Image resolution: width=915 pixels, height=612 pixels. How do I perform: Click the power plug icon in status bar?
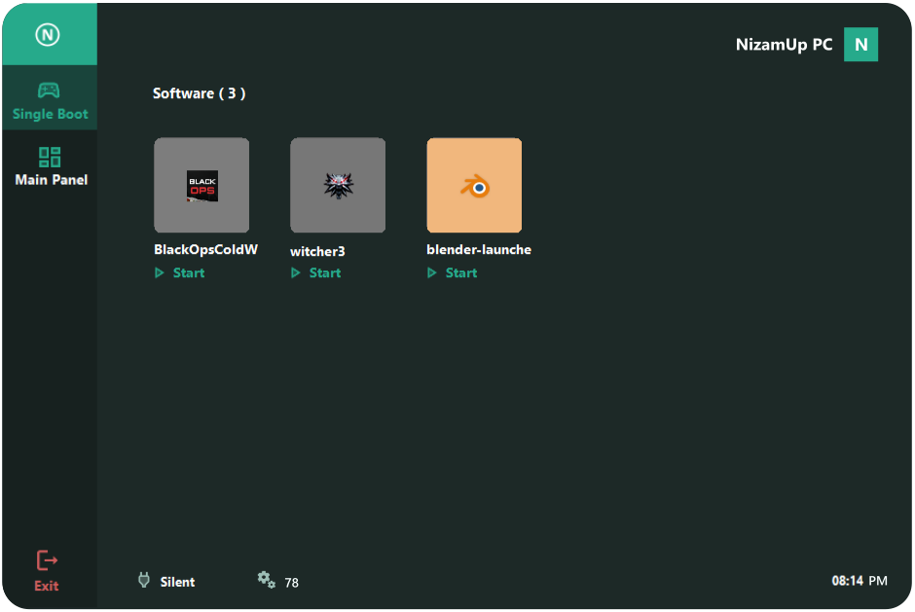pyautogui.click(x=144, y=581)
